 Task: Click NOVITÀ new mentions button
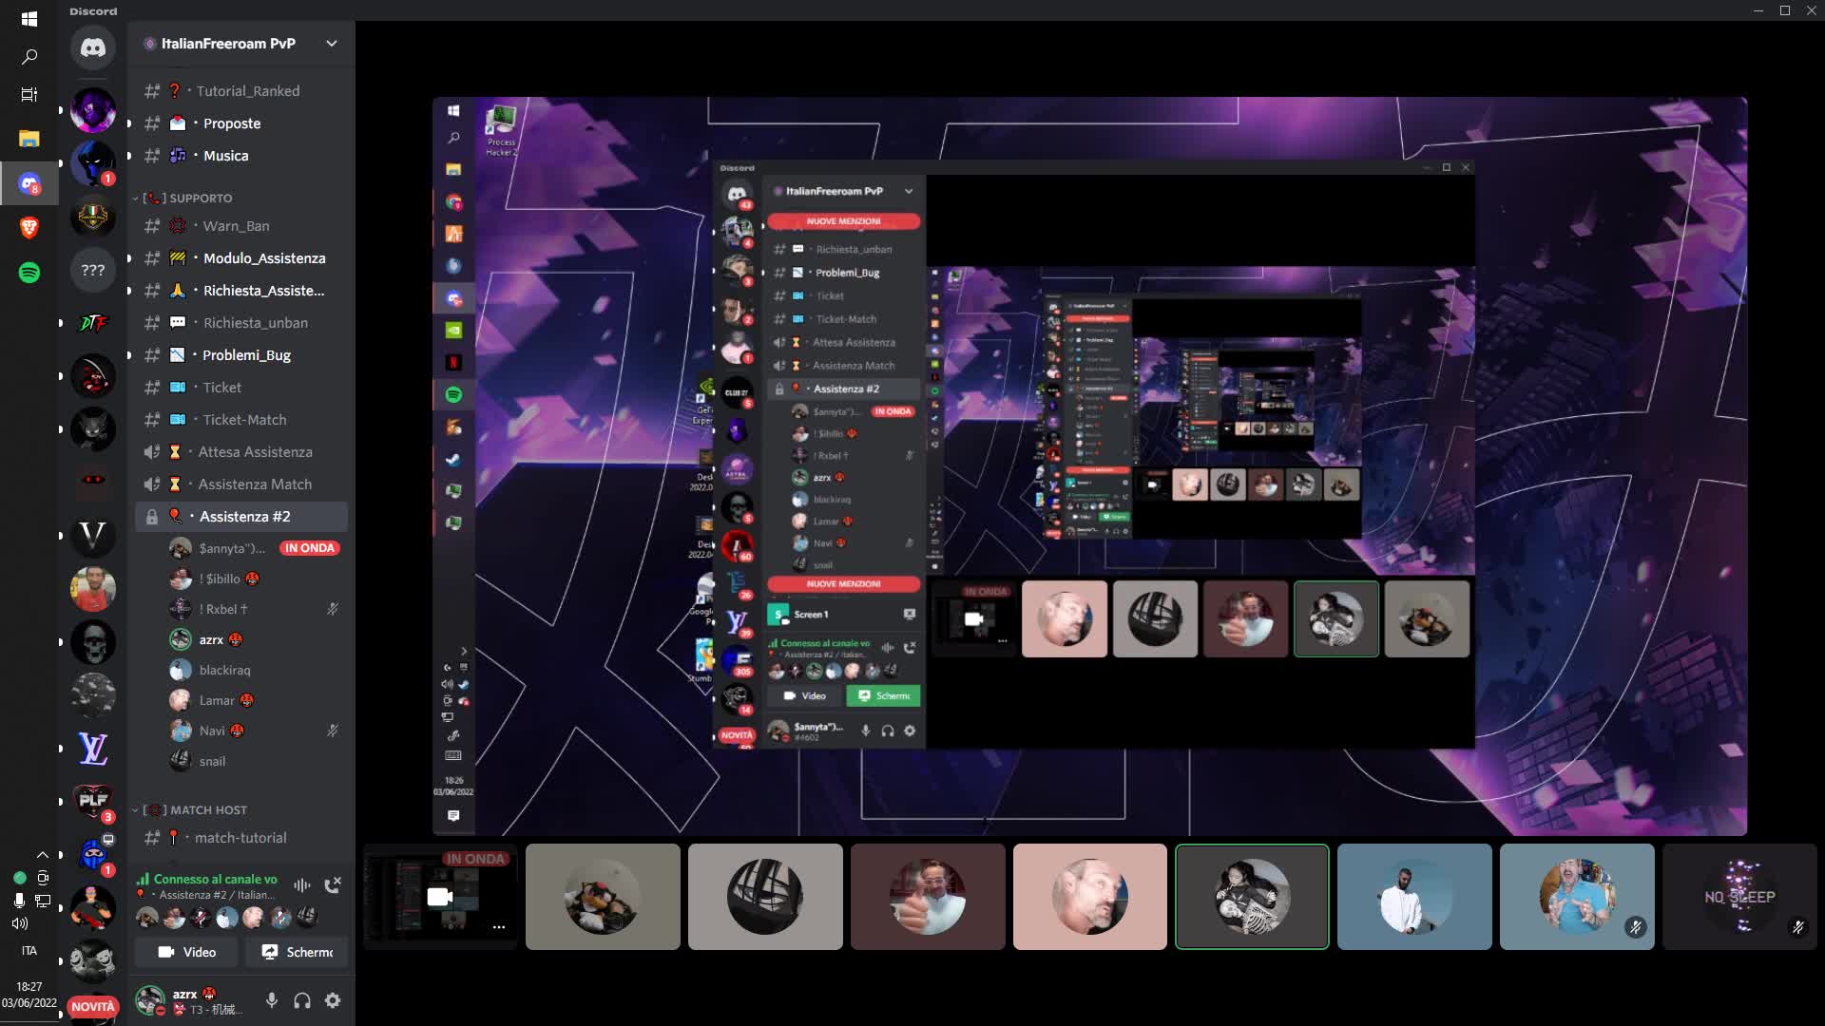tap(92, 1007)
